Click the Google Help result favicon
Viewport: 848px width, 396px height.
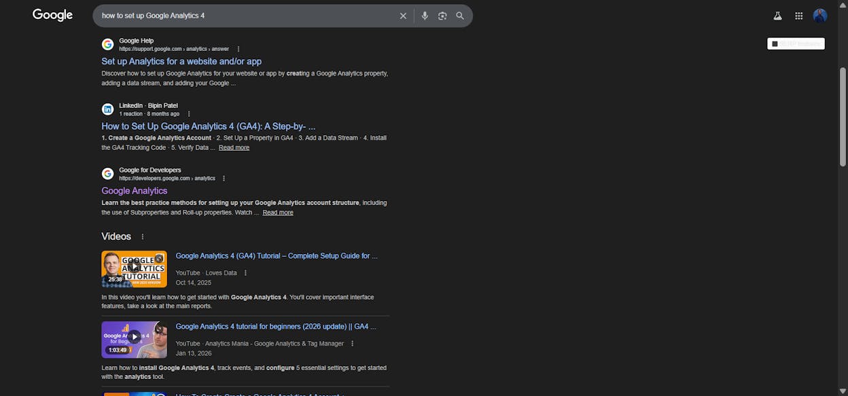click(x=107, y=44)
